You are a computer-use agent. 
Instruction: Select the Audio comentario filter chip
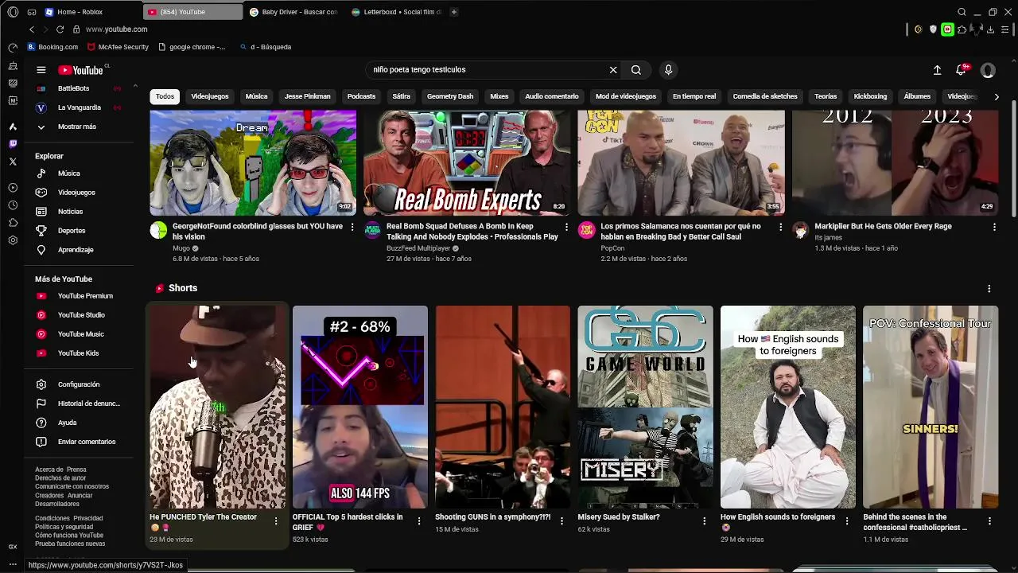pos(551,96)
